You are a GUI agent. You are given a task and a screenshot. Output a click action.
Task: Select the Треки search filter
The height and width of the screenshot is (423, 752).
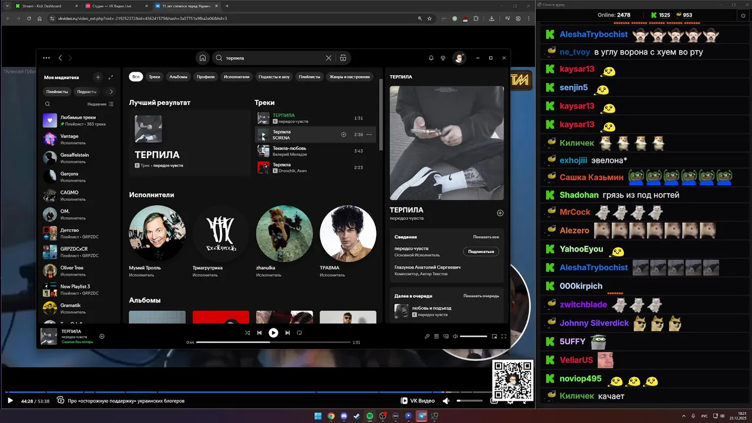[x=155, y=76]
